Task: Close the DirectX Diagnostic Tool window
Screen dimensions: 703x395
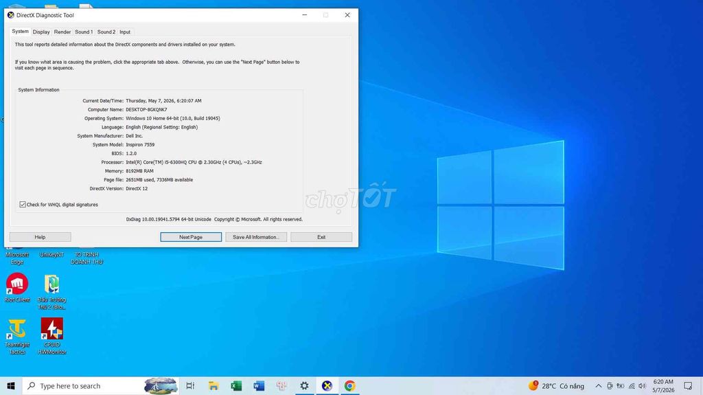Action: coord(347,15)
